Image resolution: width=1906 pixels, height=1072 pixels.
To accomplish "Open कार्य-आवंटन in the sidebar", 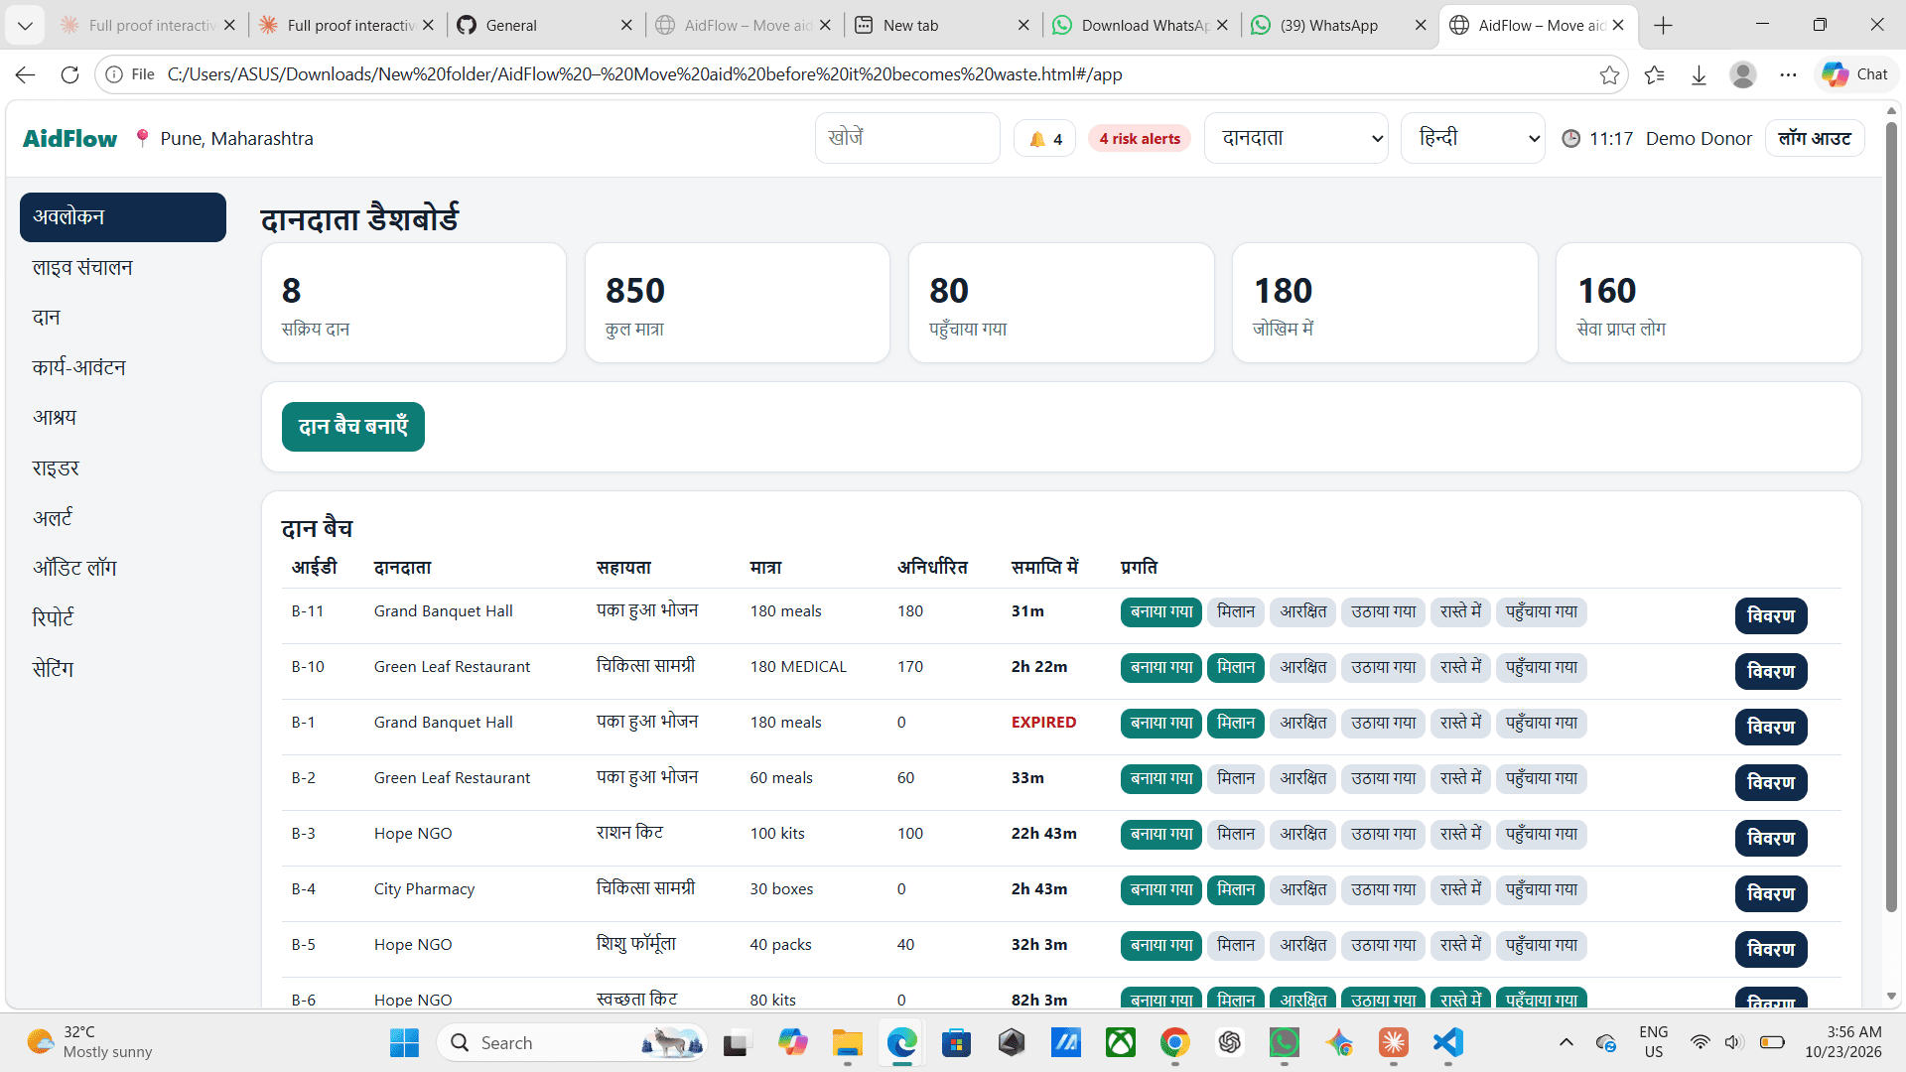I will tap(123, 367).
